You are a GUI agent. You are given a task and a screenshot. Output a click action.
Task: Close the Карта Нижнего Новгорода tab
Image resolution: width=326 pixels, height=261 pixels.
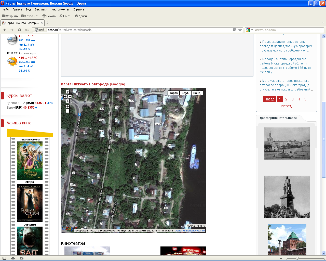pyautogui.click(x=42, y=23)
